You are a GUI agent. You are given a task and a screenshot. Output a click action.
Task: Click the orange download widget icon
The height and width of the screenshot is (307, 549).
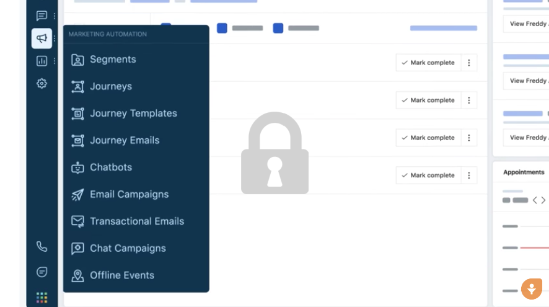pos(531,289)
